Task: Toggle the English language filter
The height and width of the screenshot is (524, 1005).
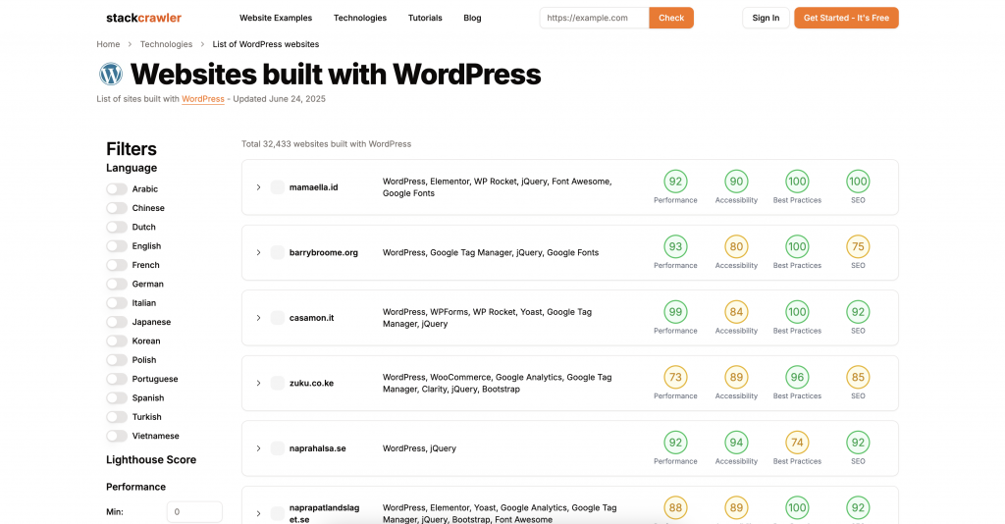Action: pos(117,246)
